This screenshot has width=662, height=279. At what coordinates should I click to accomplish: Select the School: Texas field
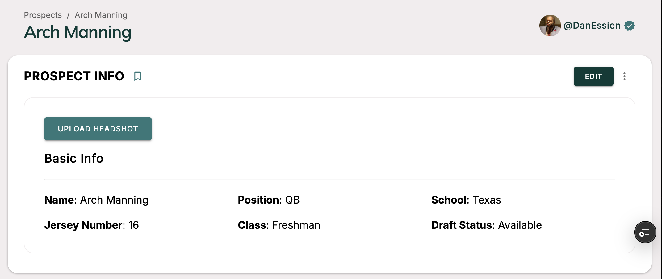coord(466,200)
